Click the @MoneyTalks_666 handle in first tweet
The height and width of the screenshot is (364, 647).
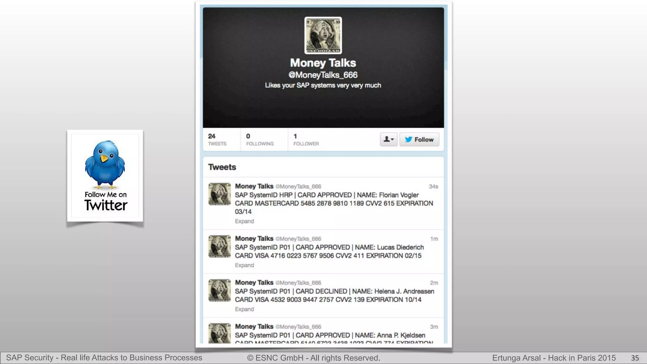tap(298, 186)
